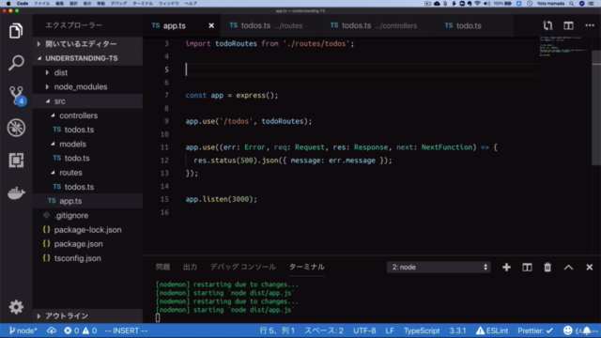Image resolution: width=601 pixels, height=338 pixels.
Task: Open package.json in explorer
Action: (x=87, y=244)
